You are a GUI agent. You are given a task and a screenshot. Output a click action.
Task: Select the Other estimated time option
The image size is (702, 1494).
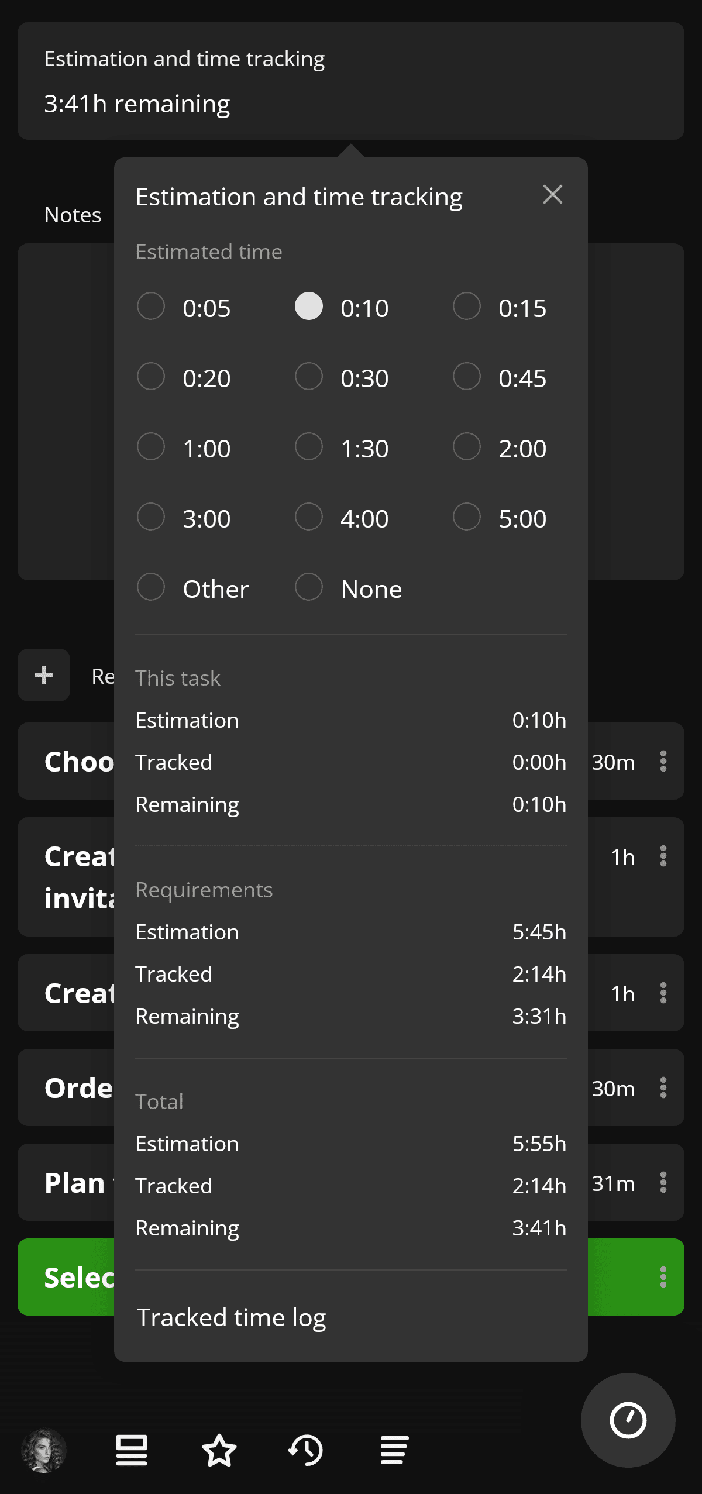coord(151,587)
